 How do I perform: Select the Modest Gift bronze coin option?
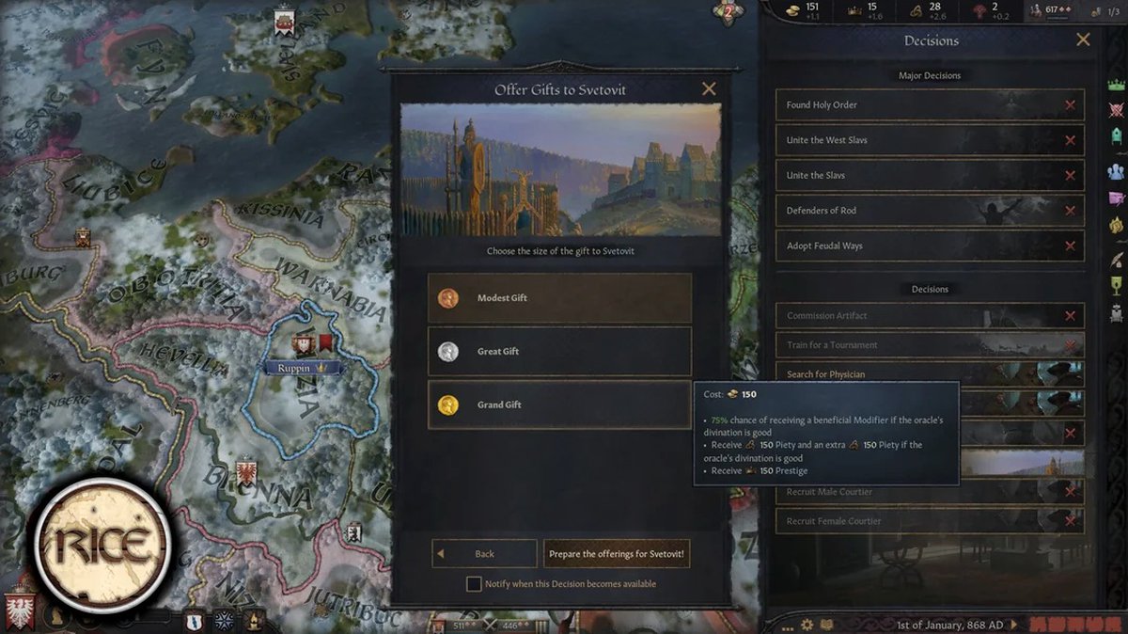point(560,298)
